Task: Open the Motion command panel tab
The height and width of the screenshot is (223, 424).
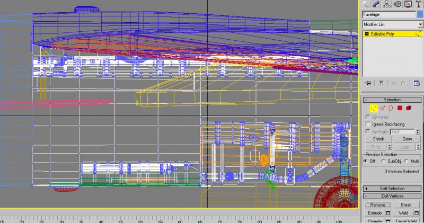Action: [x=397, y=4]
